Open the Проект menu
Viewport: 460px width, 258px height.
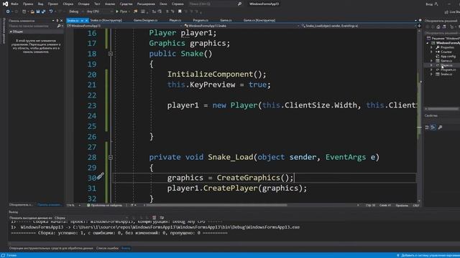point(52,4)
